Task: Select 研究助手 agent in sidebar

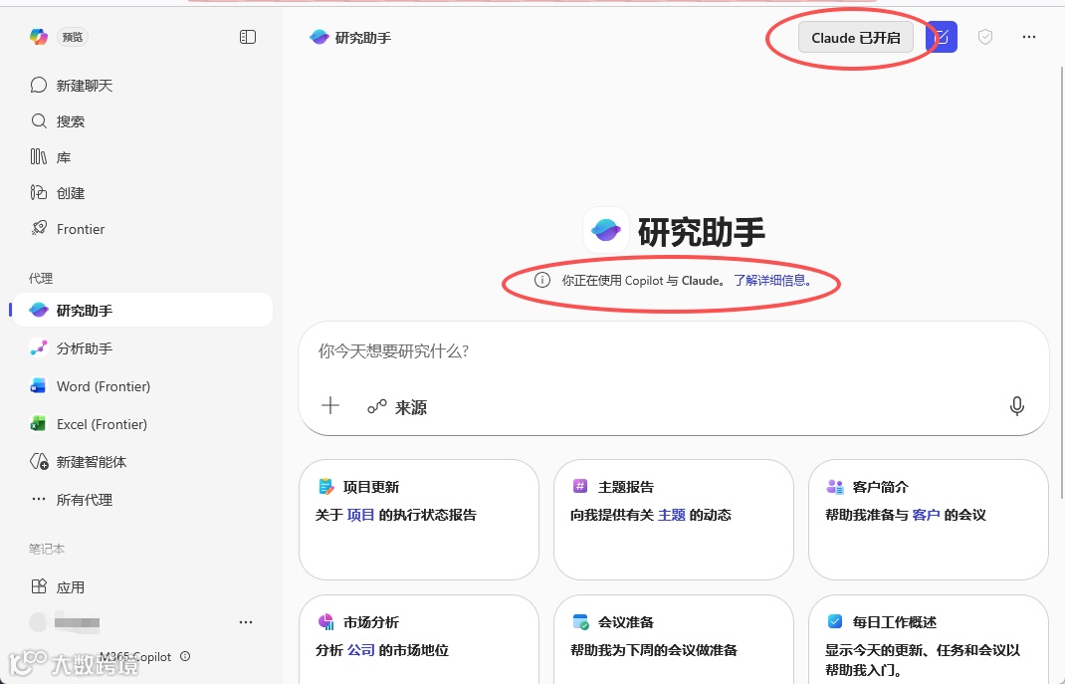Action: click(143, 310)
